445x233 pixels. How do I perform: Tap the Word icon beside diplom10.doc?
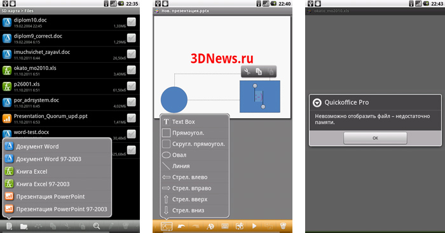[7, 22]
